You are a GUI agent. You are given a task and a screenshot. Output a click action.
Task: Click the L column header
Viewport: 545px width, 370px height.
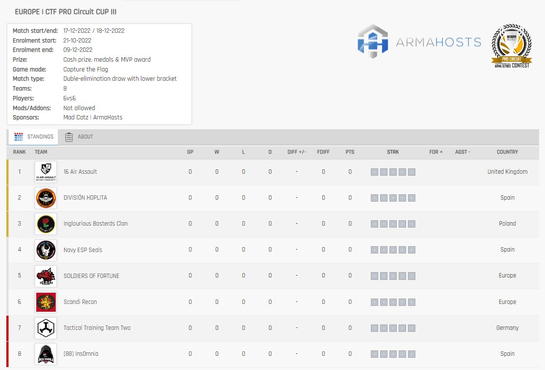click(x=243, y=152)
